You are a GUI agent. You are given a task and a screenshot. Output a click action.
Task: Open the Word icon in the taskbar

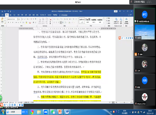pos(67,112)
